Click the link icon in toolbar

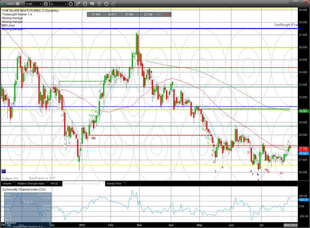tap(113, 4)
